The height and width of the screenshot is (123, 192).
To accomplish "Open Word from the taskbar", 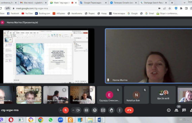I will [100, 120].
